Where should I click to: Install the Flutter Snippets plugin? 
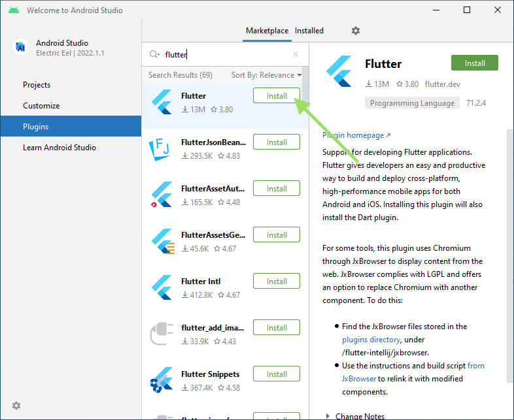point(277,374)
